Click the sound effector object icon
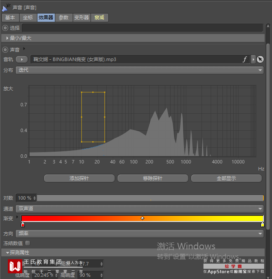The height and width of the screenshot is (279, 272). (x=6, y=8)
